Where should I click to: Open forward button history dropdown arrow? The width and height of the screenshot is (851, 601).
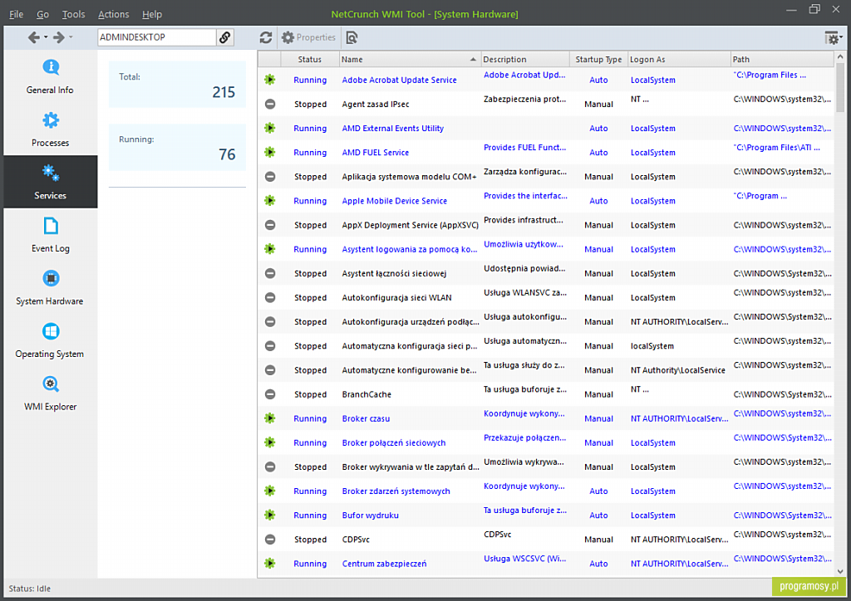[71, 37]
